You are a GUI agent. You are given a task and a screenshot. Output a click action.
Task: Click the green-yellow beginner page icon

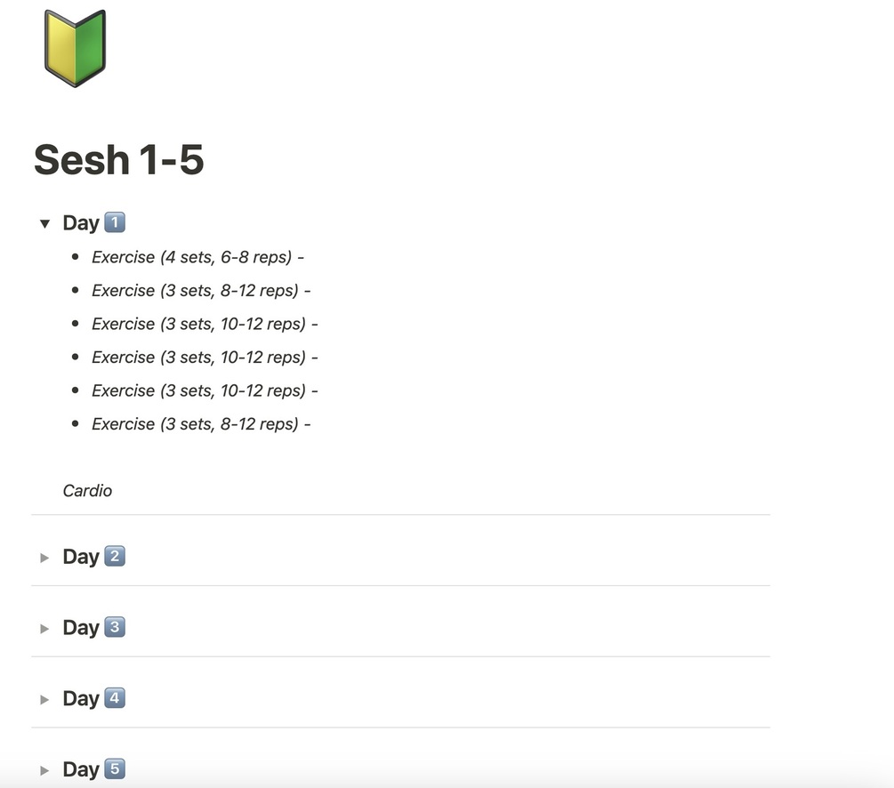coord(75,48)
